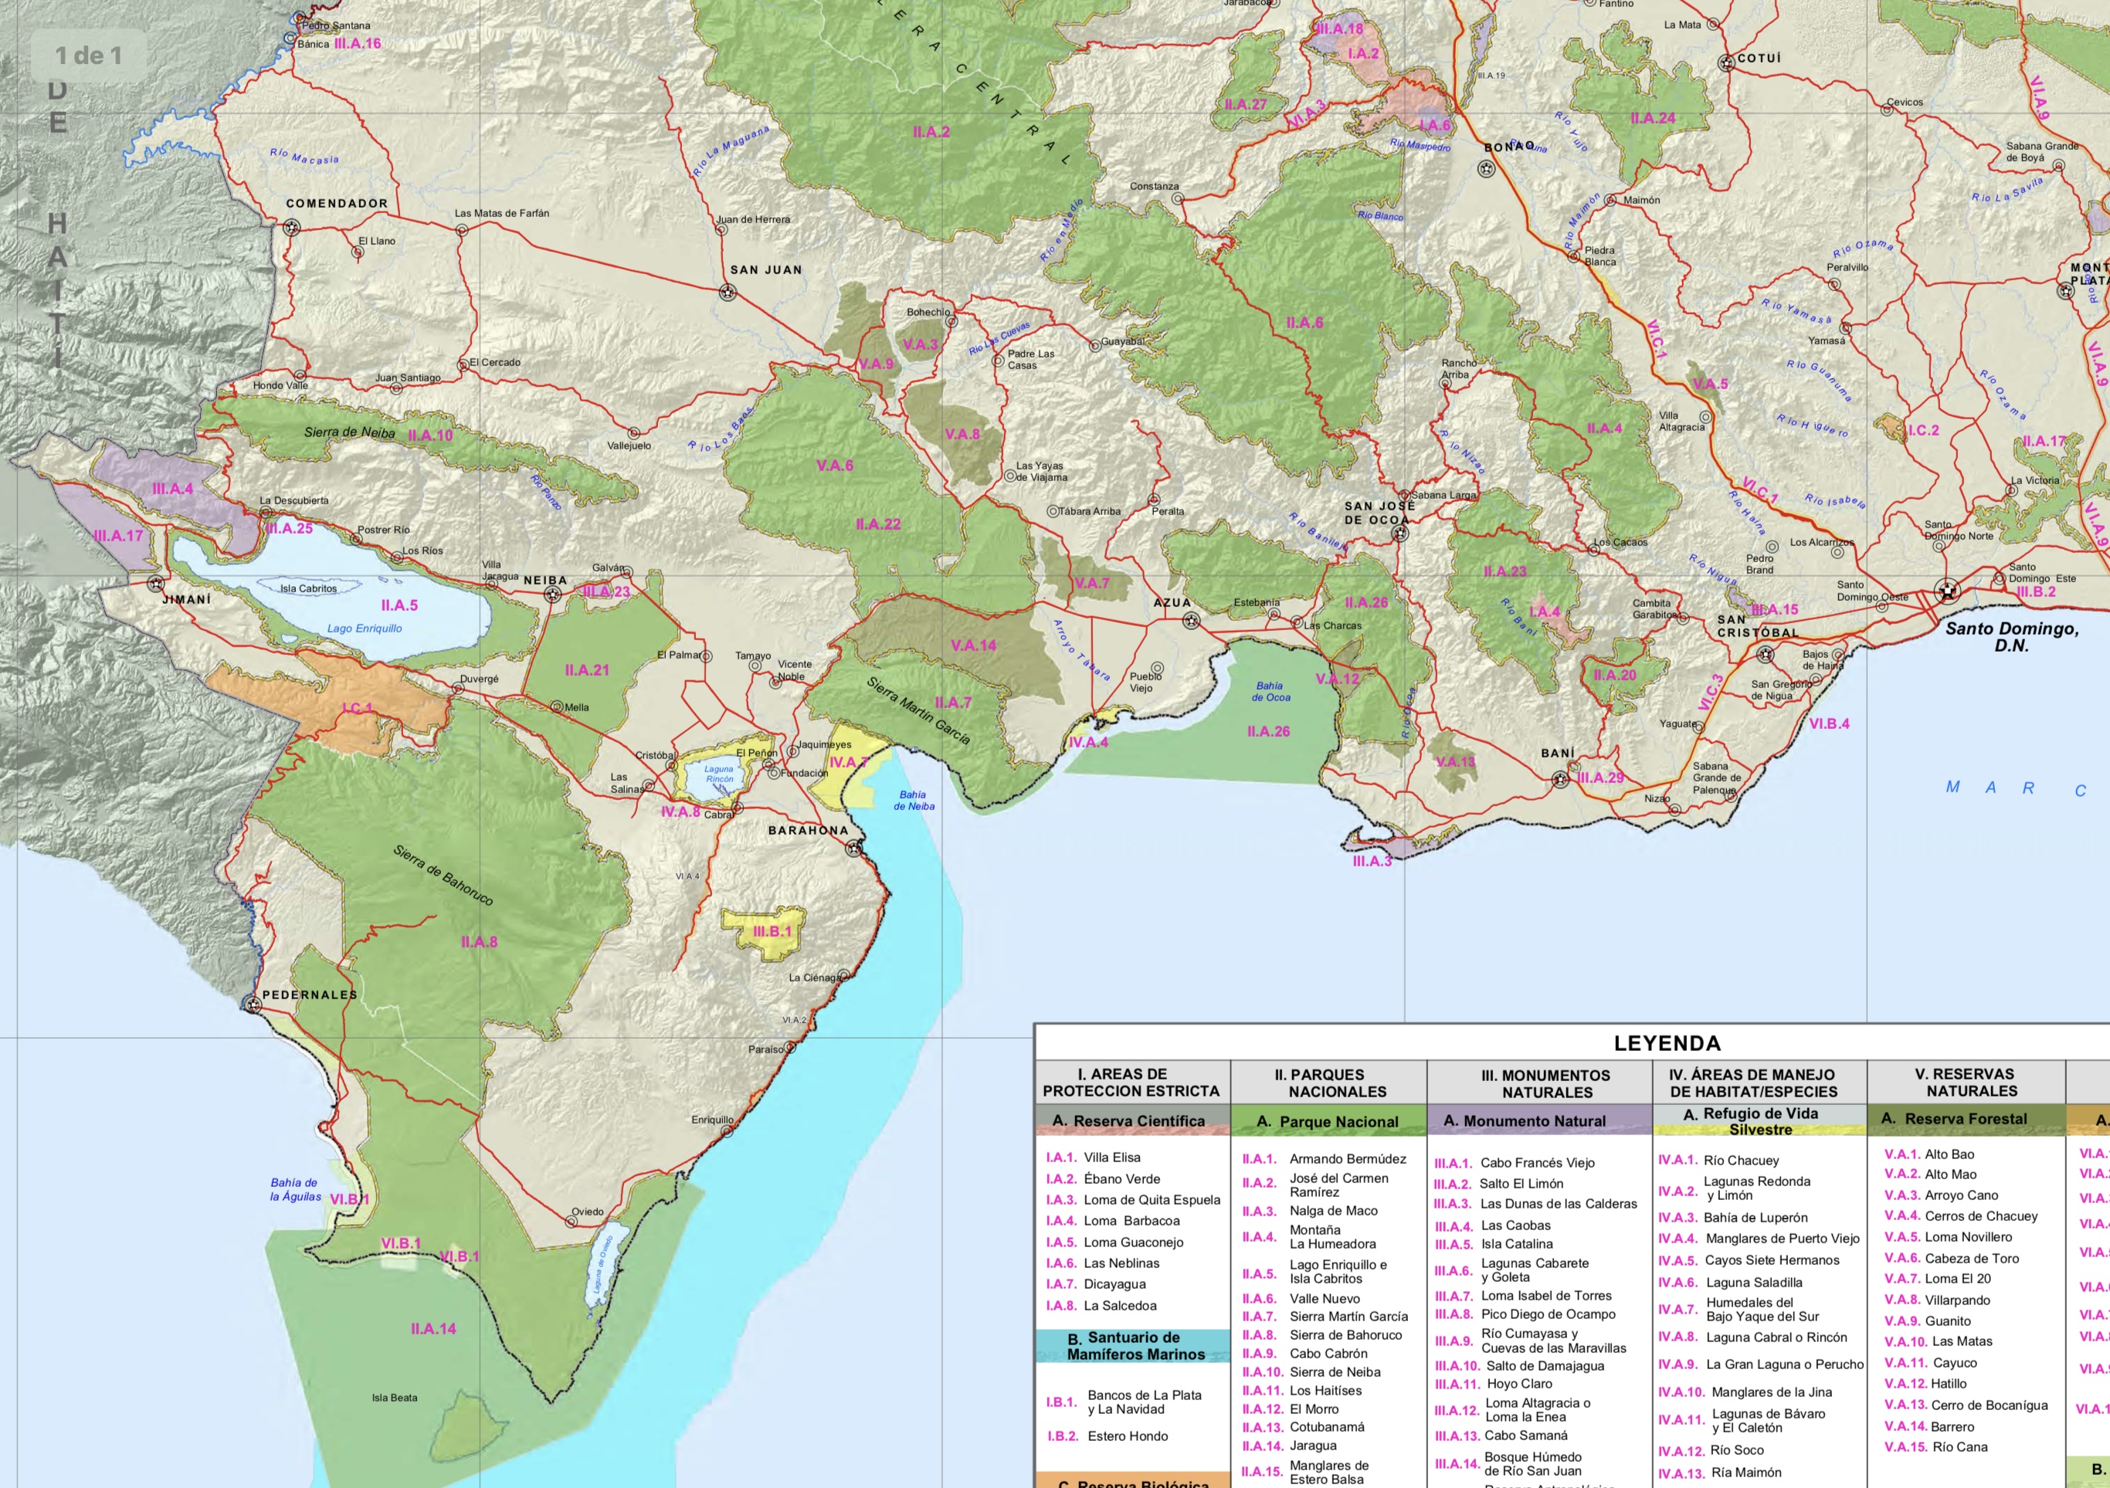
Task: Click the Barahona city marker icon
Action: pyautogui.click(x=855, y=847)
